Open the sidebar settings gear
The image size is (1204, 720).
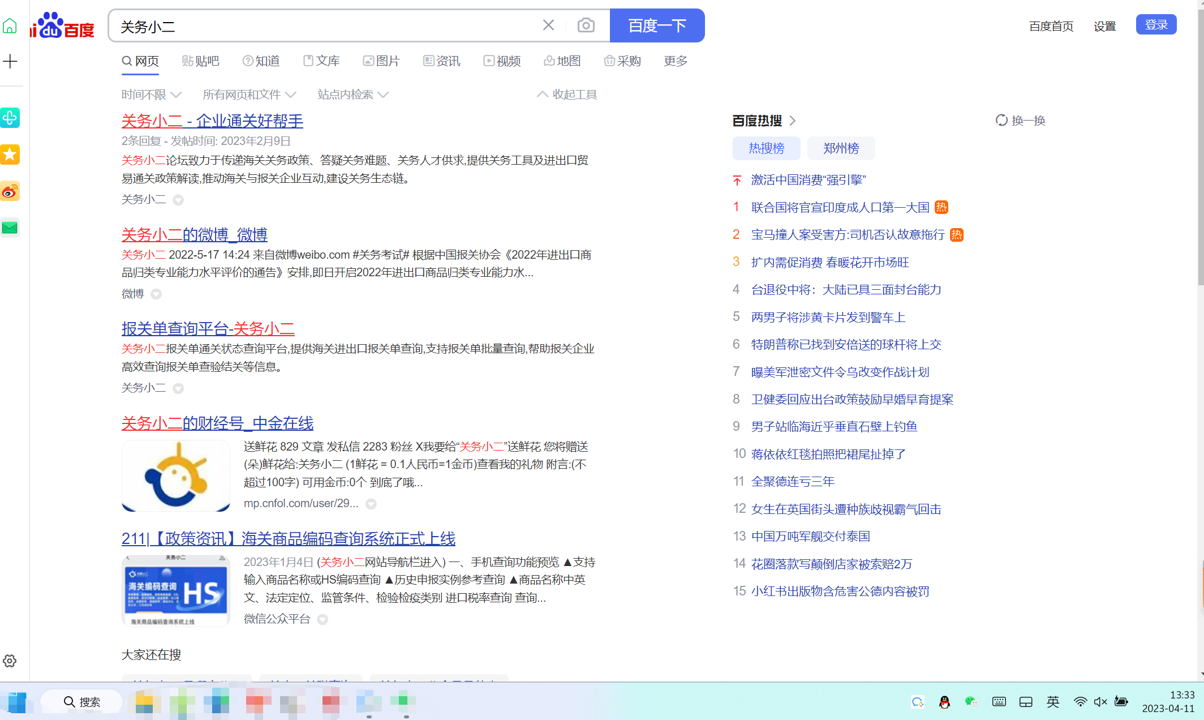(10, 661)
